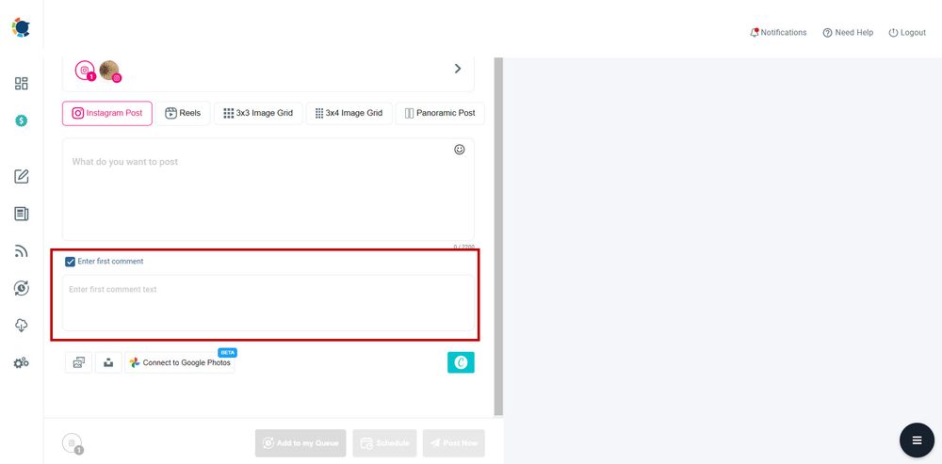Expand the account selector chevron arrow
Image resolution: width=942 pixels, height=464 pixels.
(458, 69)
